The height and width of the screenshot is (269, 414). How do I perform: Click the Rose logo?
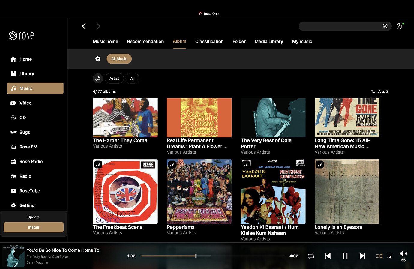(21, 36)
